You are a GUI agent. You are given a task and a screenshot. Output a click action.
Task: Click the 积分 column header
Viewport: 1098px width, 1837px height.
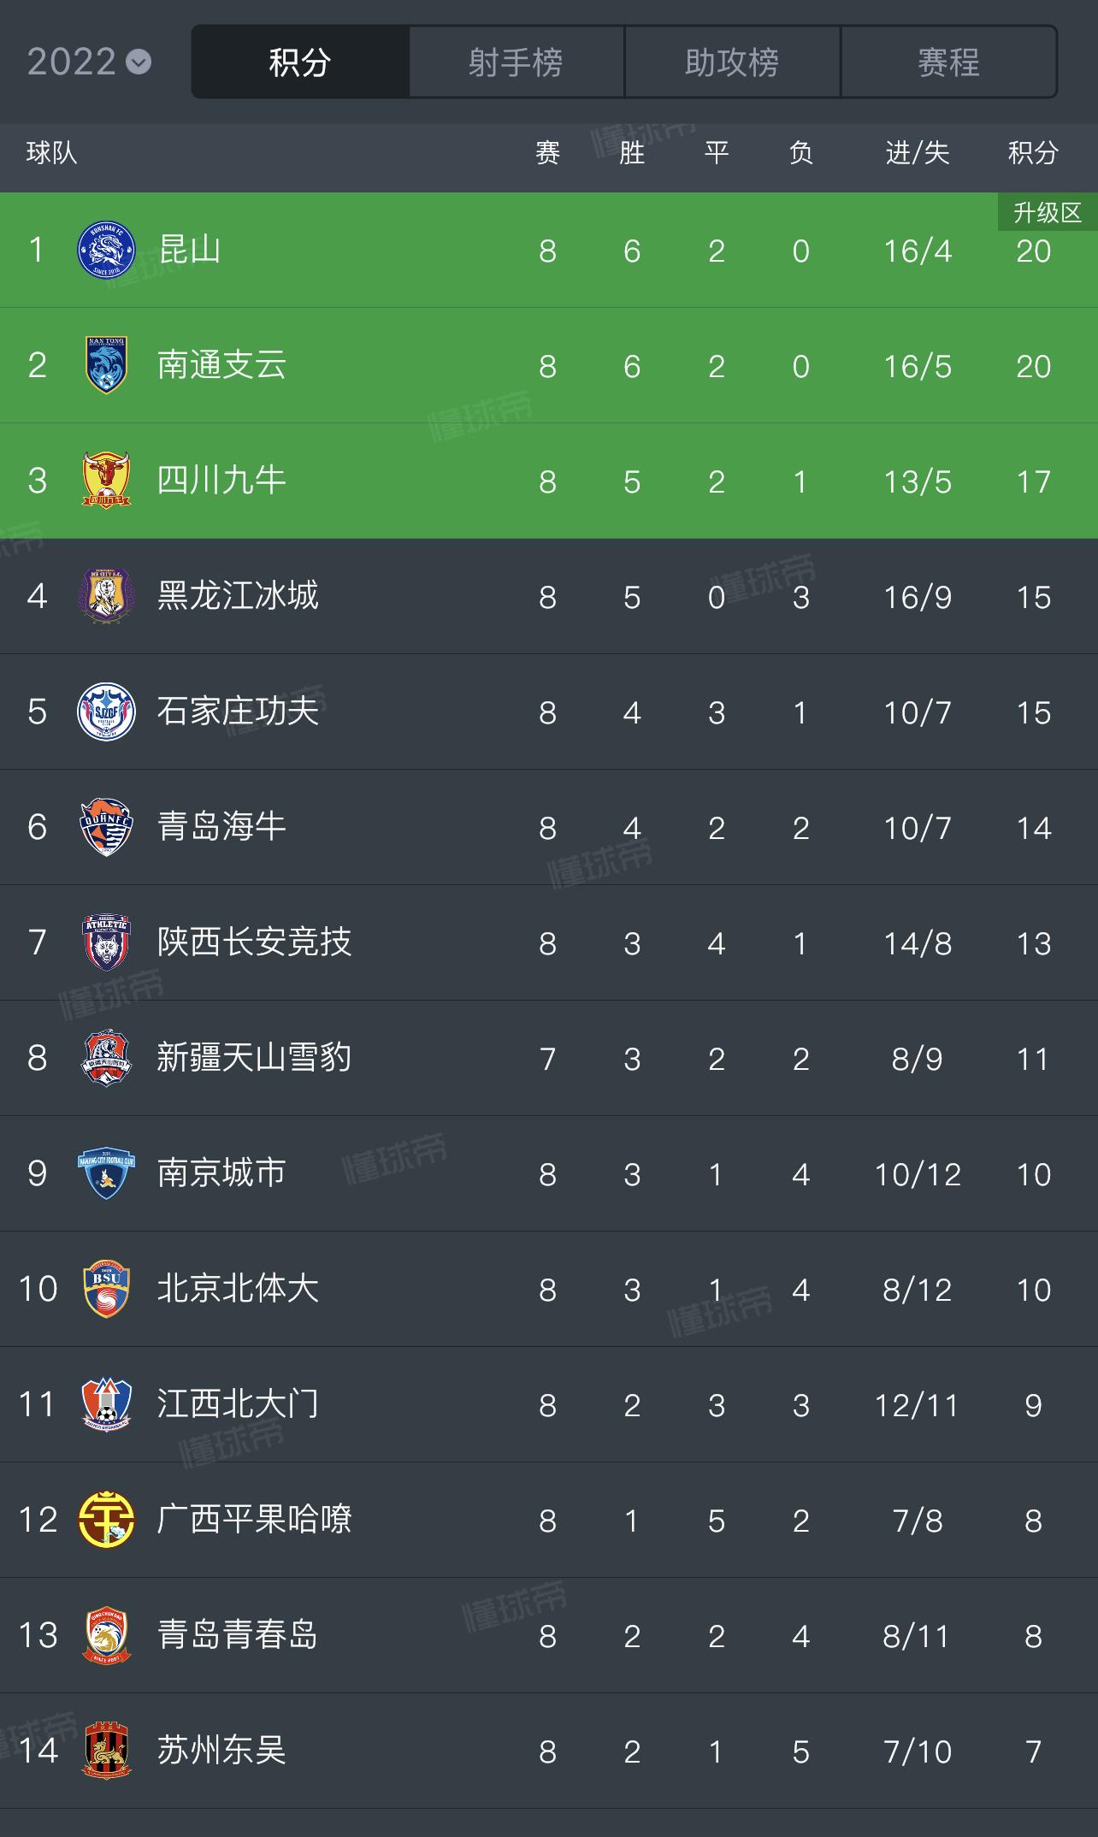[x=1033, y=153]
